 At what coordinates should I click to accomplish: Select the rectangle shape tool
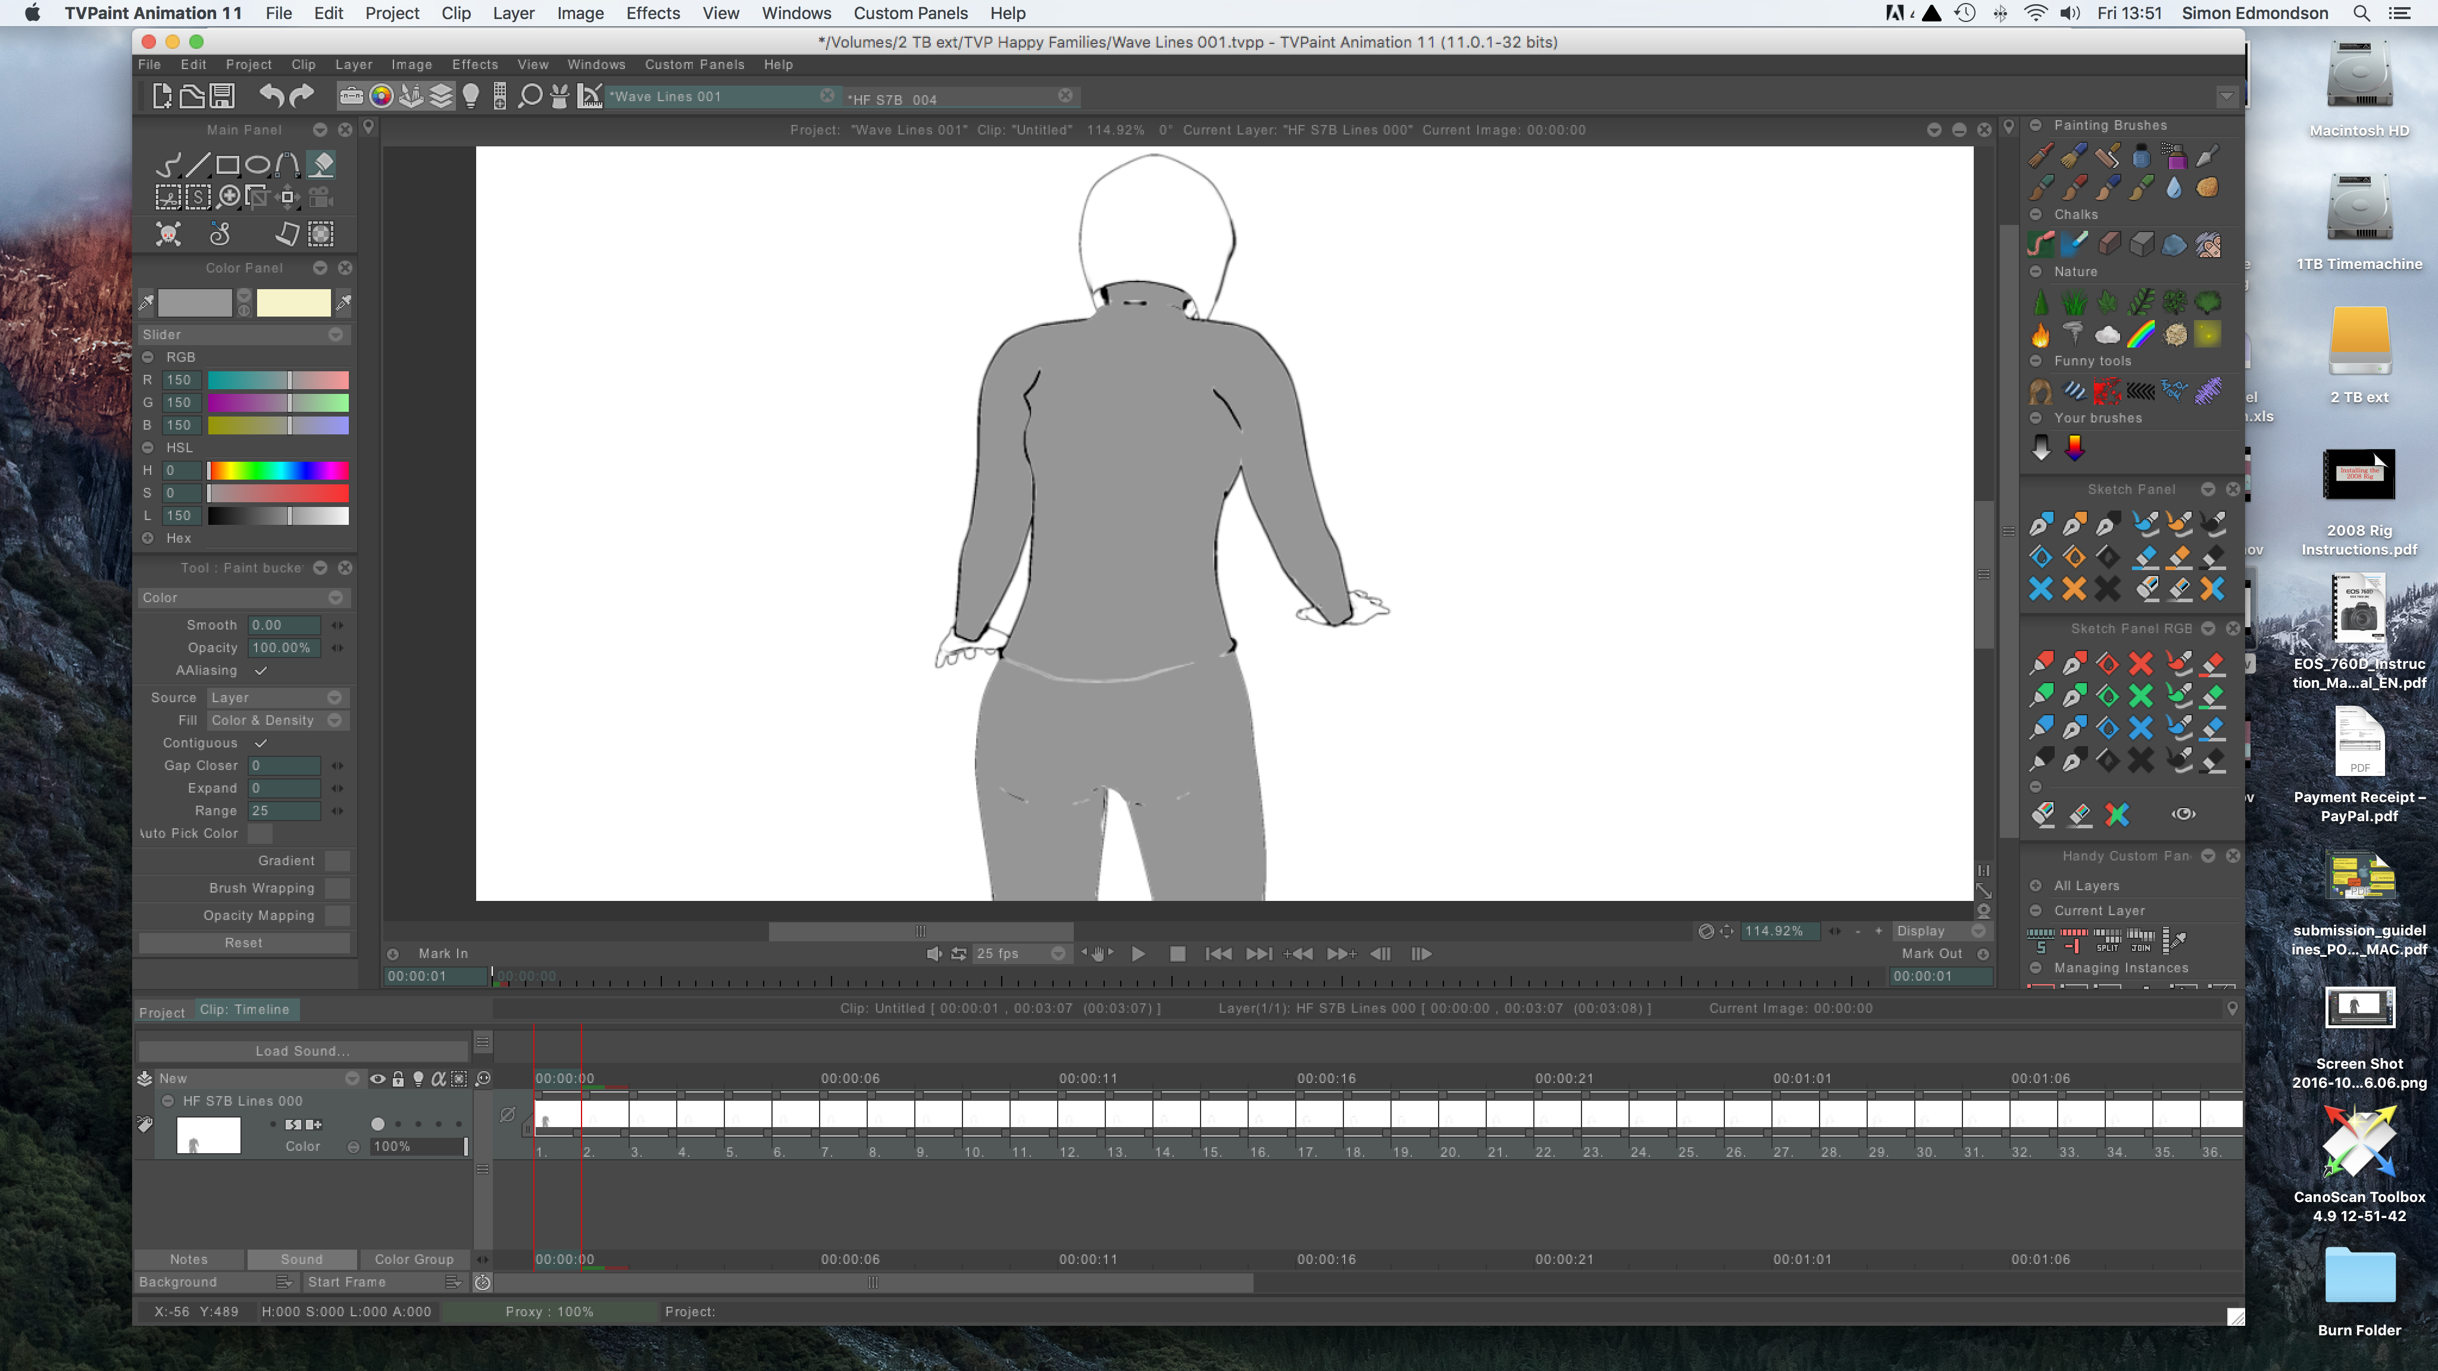click(227, 165)
